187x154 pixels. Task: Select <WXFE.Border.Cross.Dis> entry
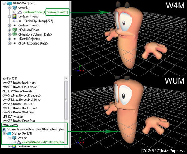[19, 121]
